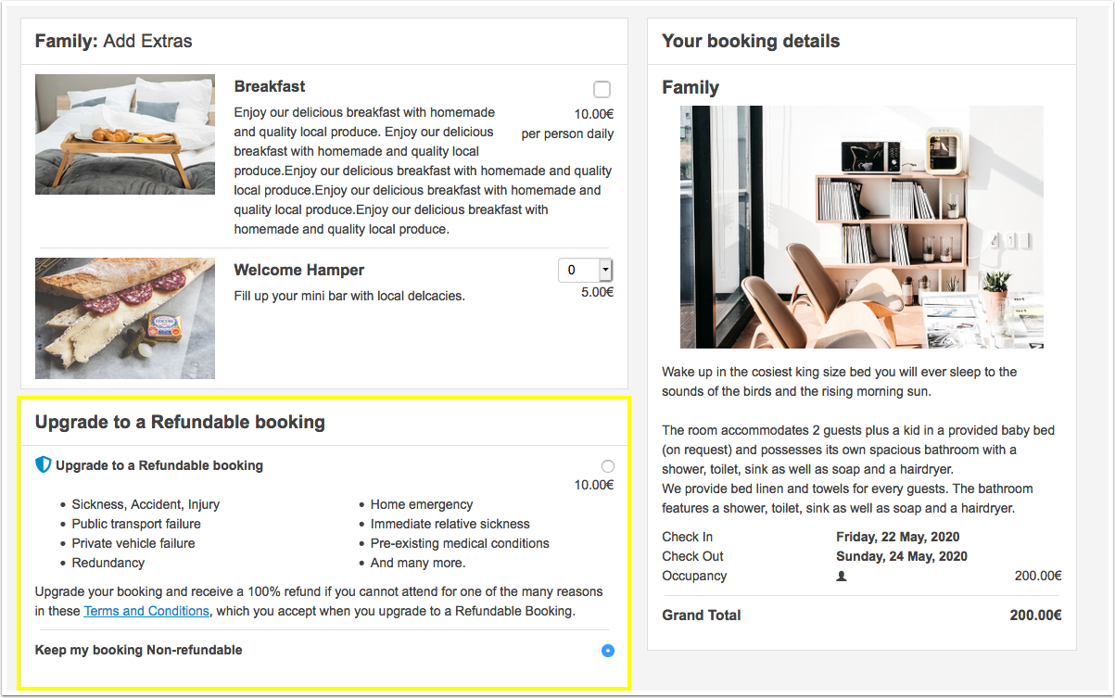Click the 5.00€ hamper price
Screen dimensions: 1115x698
point(597,292)
